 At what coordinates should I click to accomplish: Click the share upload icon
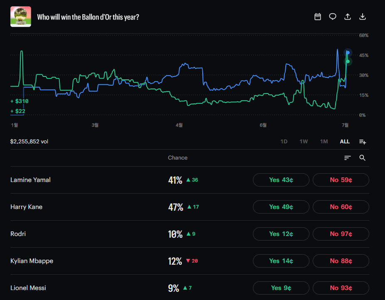[x=348, y=17]
